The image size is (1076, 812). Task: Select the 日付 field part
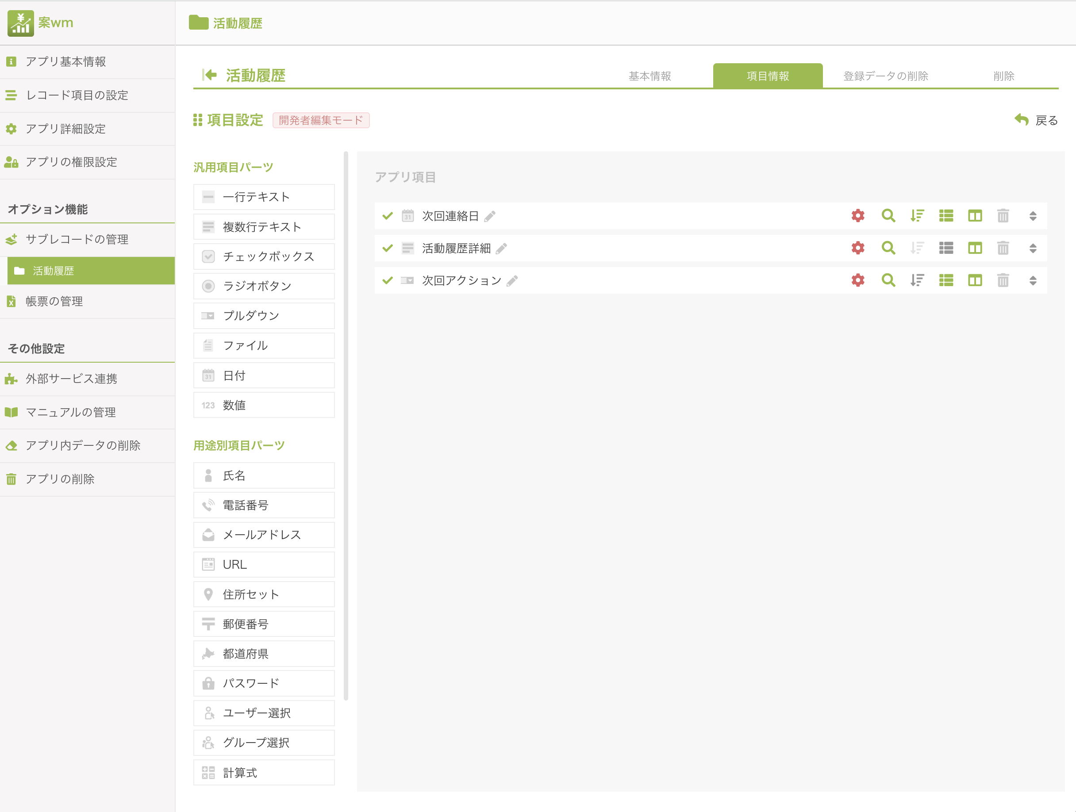click(x=264, y=375)
